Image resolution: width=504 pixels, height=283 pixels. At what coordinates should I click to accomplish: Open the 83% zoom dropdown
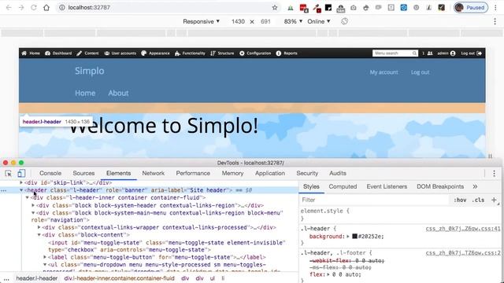coord(293,21)
